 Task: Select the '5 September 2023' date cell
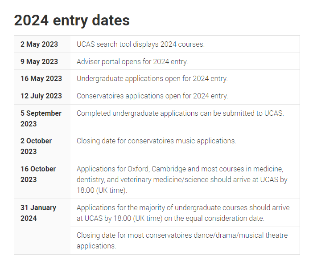[41, 118]
